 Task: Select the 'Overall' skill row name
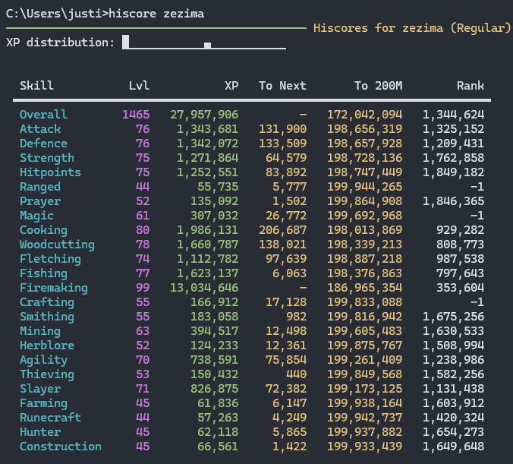43,115
